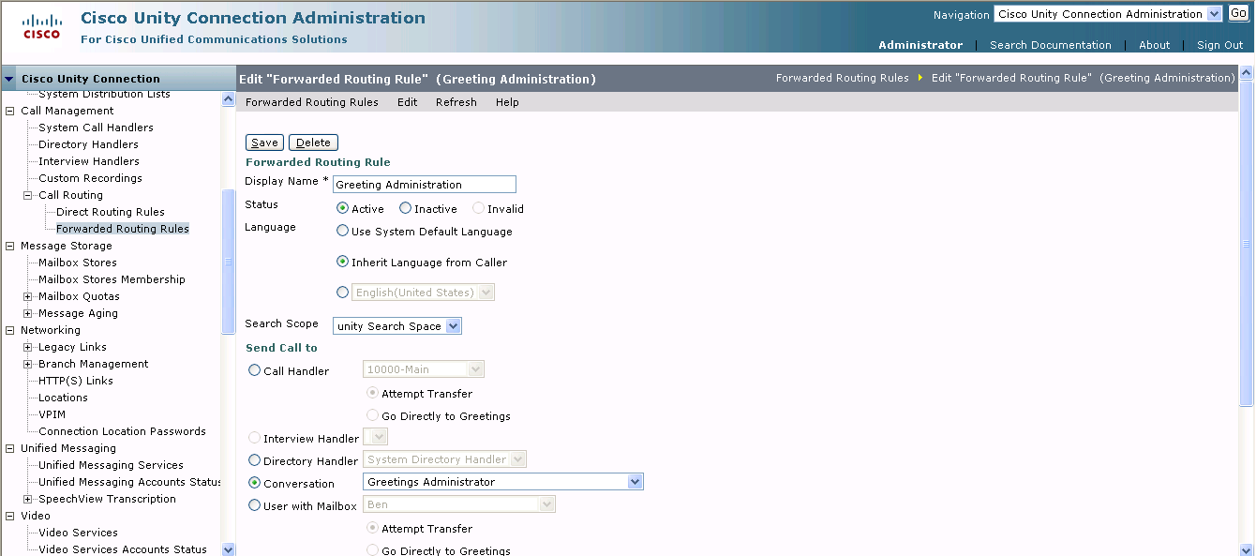Select Use System Default Language option
Image resolution: width=1256 pixels, height=556 pixels.
pos(342,231)
